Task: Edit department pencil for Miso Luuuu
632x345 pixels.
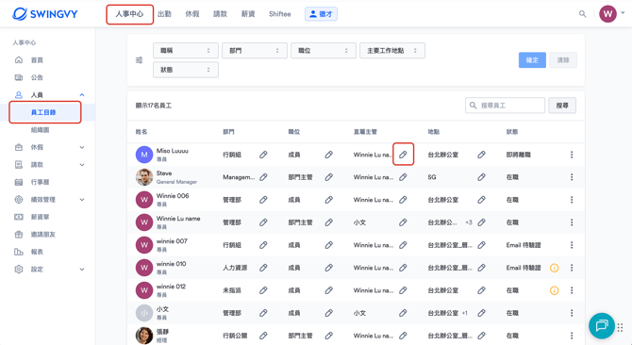Action: pos(263,155)
